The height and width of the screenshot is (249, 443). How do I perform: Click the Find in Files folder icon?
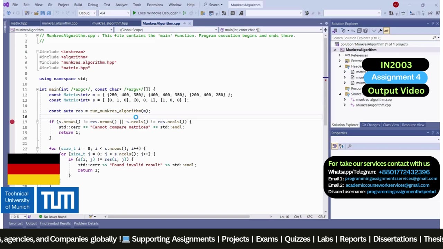tap(202, 13)
